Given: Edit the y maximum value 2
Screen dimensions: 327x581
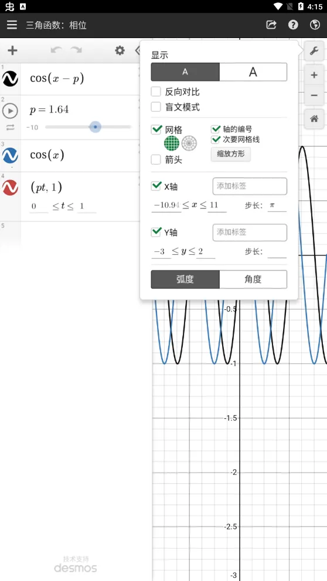Looking at the screenshot, I should pos(206,252).
